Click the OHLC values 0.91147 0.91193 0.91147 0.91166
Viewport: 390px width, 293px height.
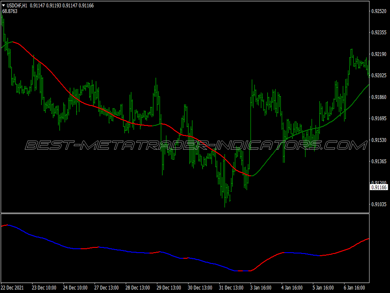click(62, 6)
